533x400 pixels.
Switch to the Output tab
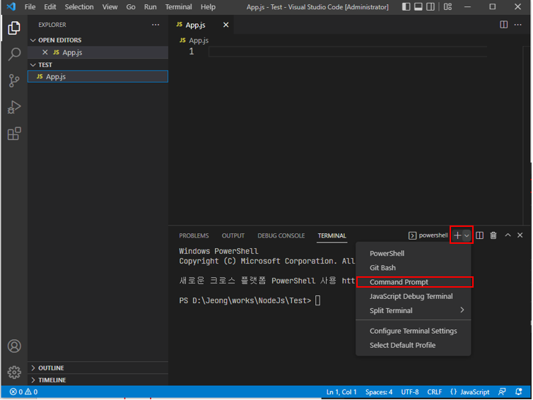click(x=233, y=235)
